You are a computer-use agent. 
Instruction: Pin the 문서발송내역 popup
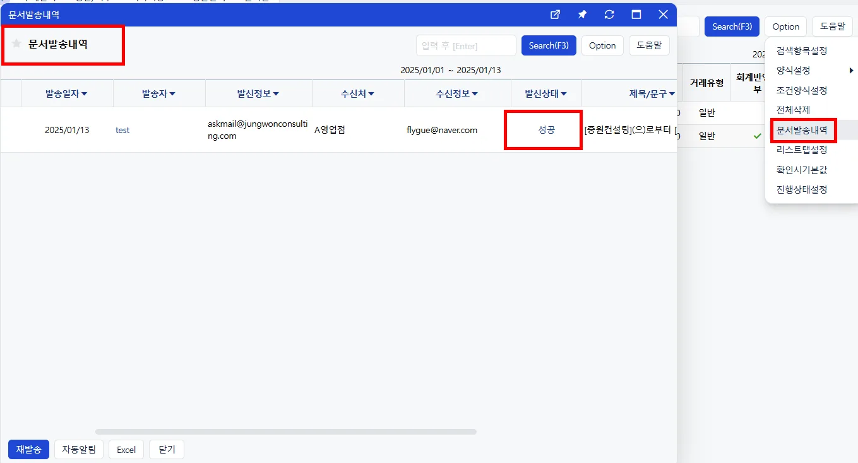[x=582, y=15]
